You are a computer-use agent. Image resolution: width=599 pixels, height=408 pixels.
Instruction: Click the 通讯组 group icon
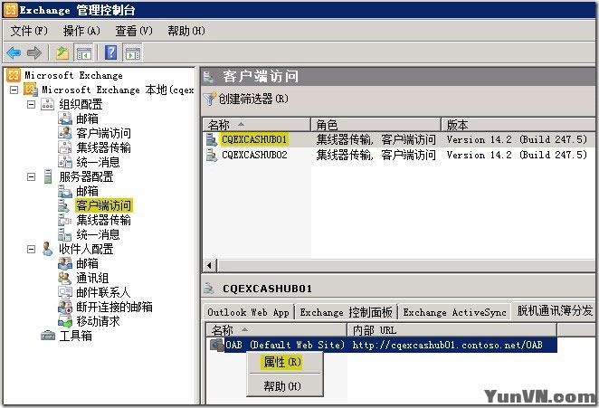tap(65, 278)
